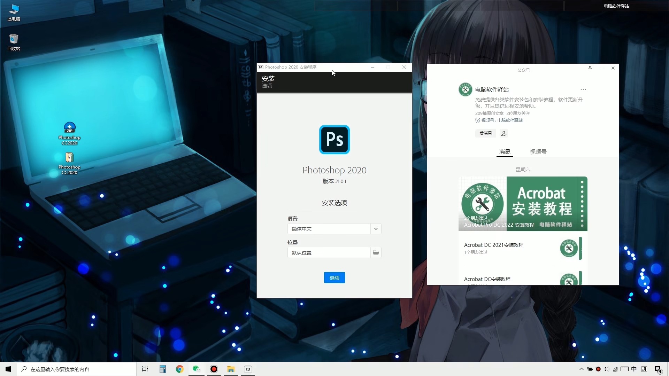Click the folder icon to browse install location
Viewport: 669px width, 376px height.
376,252
